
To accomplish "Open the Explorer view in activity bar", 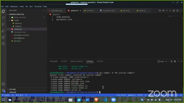I will (x=3, y=11).
